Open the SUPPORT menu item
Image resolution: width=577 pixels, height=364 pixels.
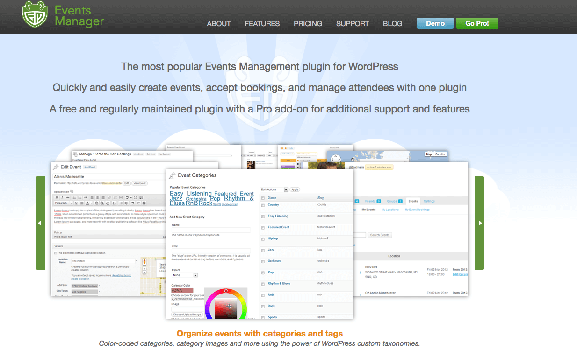(353, 23)
